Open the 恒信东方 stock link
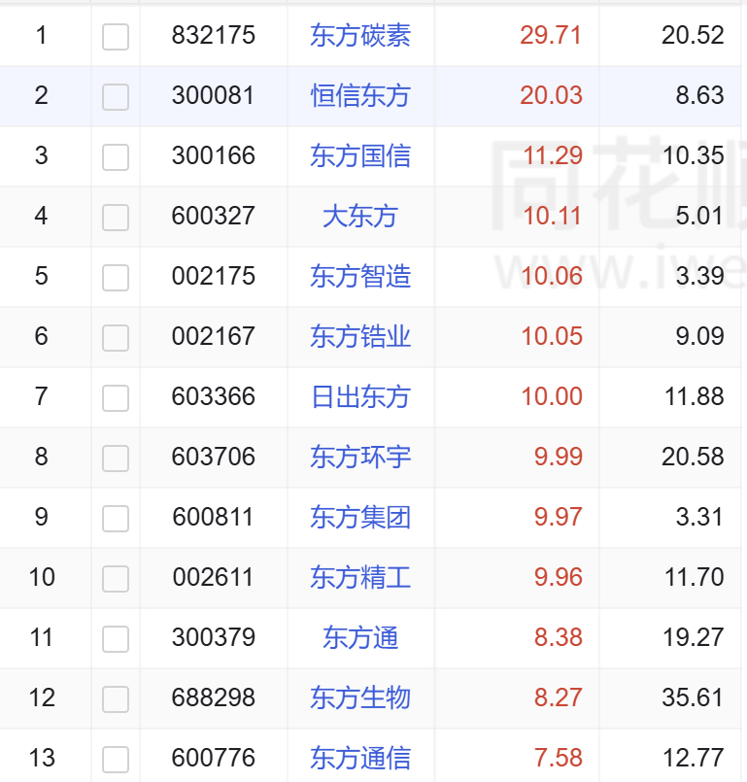The width and height of the screenshot is (747, 782). coord(360,96)
